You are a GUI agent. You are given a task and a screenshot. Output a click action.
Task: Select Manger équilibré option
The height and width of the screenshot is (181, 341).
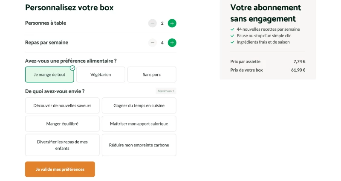point(62,124)
